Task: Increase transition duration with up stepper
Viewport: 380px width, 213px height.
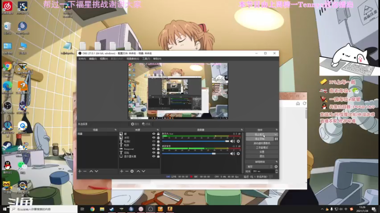Action: (x=276, y=170)
